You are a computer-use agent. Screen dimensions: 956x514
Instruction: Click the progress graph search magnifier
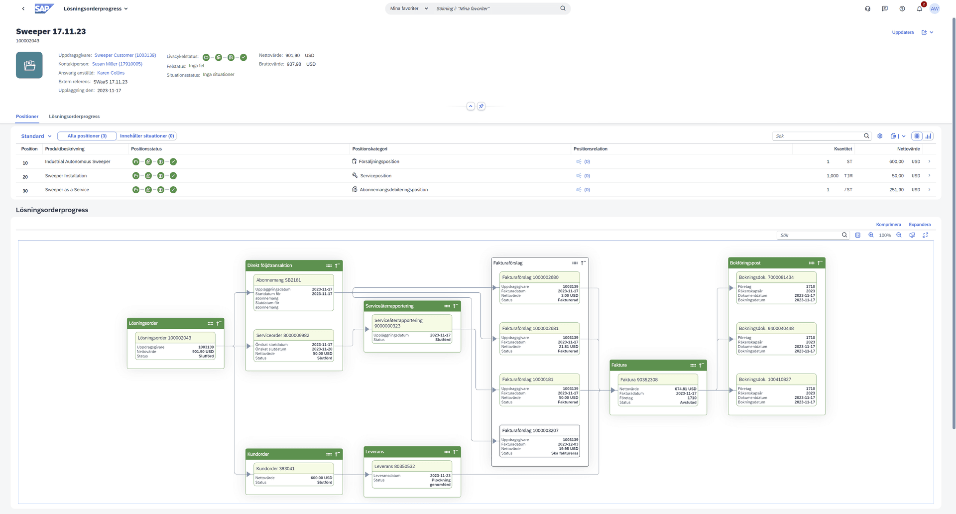(x=844, y=235)
